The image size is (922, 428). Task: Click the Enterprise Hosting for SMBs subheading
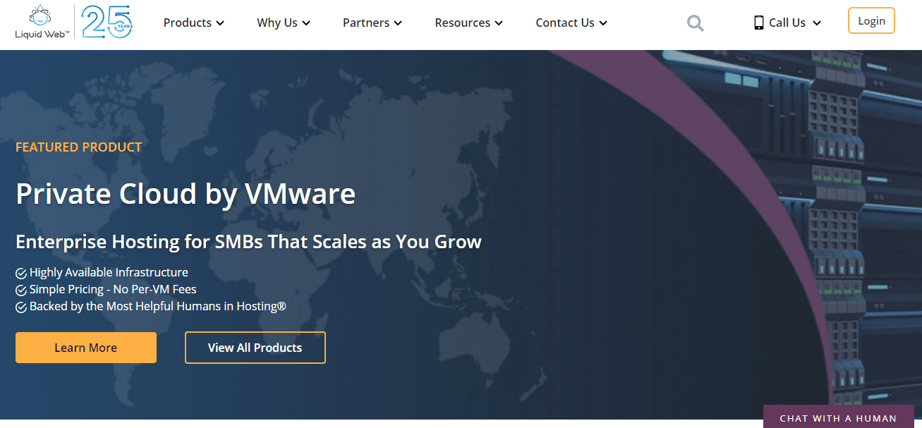(x=248, y=242)
